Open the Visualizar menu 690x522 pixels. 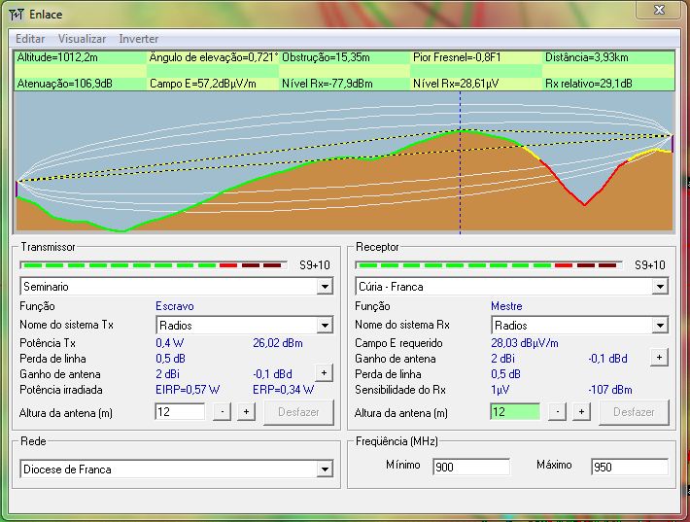pyautogui.click(x=82, y=39)
